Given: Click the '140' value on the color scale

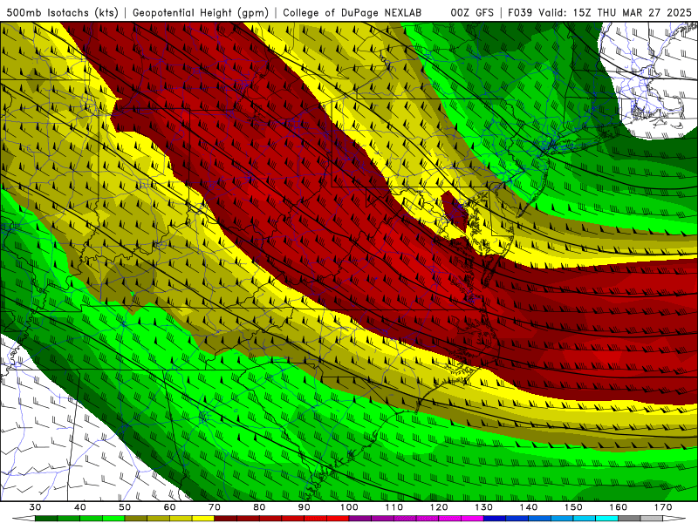Looking at the screenshot, I should (x=529, y=507).
